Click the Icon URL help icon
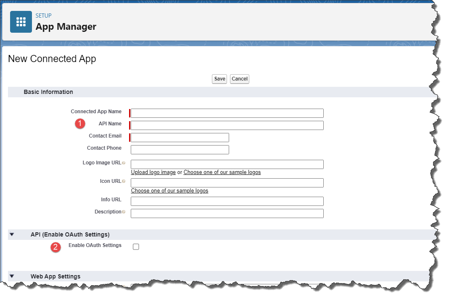 [124, 181]
